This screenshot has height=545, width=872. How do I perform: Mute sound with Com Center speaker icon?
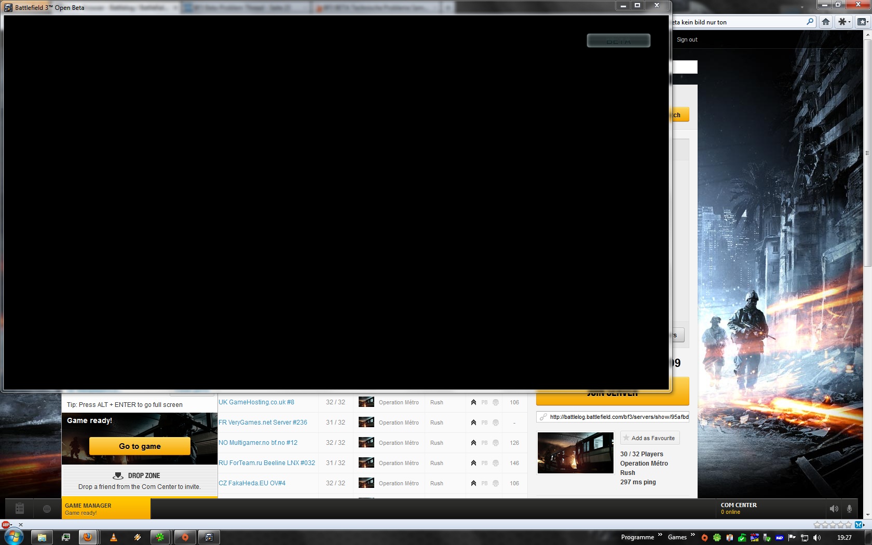pos(834,509)
